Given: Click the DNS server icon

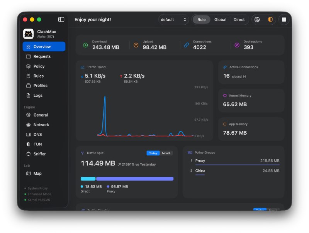Looking at the screenshot, I should [x=28, y=134].
